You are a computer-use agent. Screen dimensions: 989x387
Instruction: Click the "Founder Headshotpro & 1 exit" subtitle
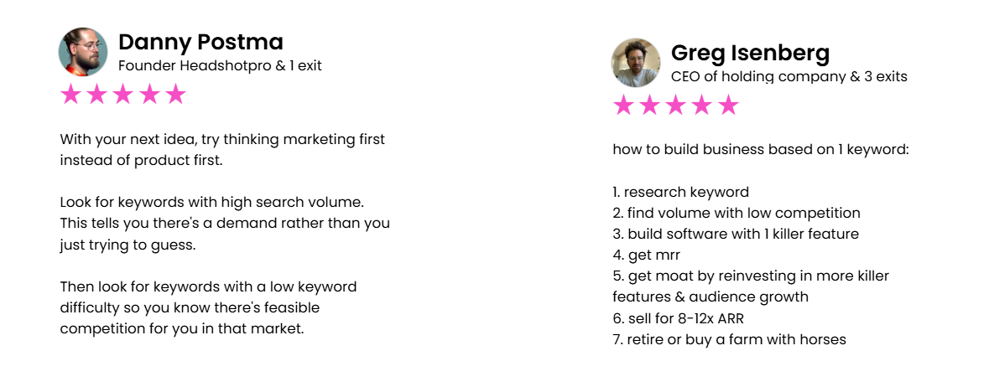220,65
